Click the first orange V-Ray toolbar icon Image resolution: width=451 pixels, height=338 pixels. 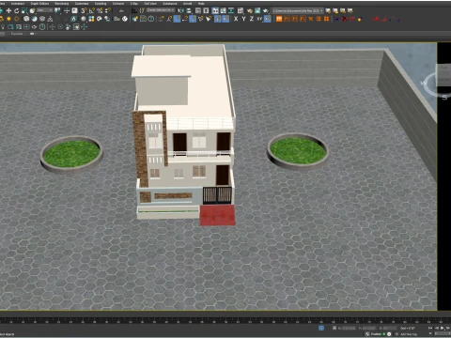[279, 19]
